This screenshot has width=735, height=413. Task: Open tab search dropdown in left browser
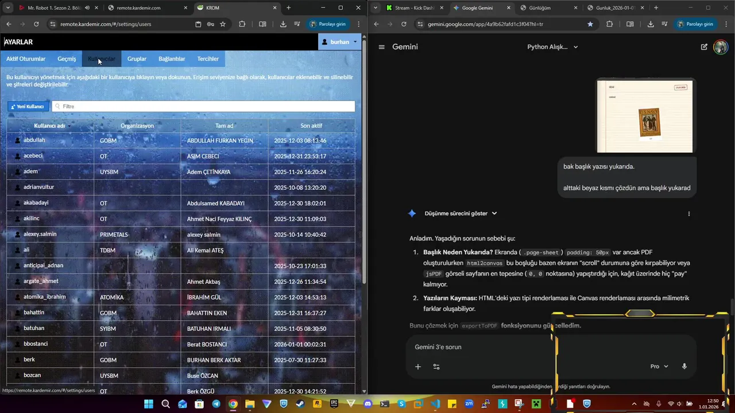(8, 8)
